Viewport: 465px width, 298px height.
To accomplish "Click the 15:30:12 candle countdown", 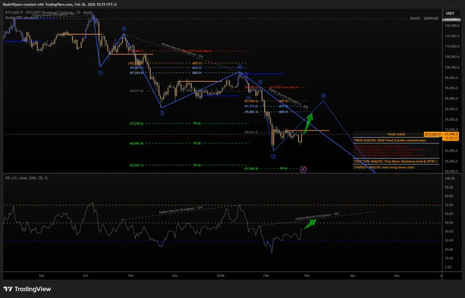I will (x=450, y=138).
